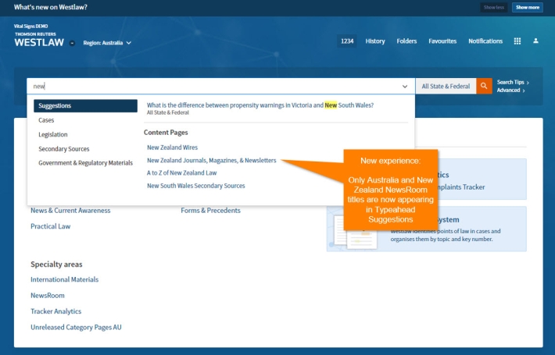555x355 pixels.
Task: Open International Materials link
Action: [x=64, y=279]
